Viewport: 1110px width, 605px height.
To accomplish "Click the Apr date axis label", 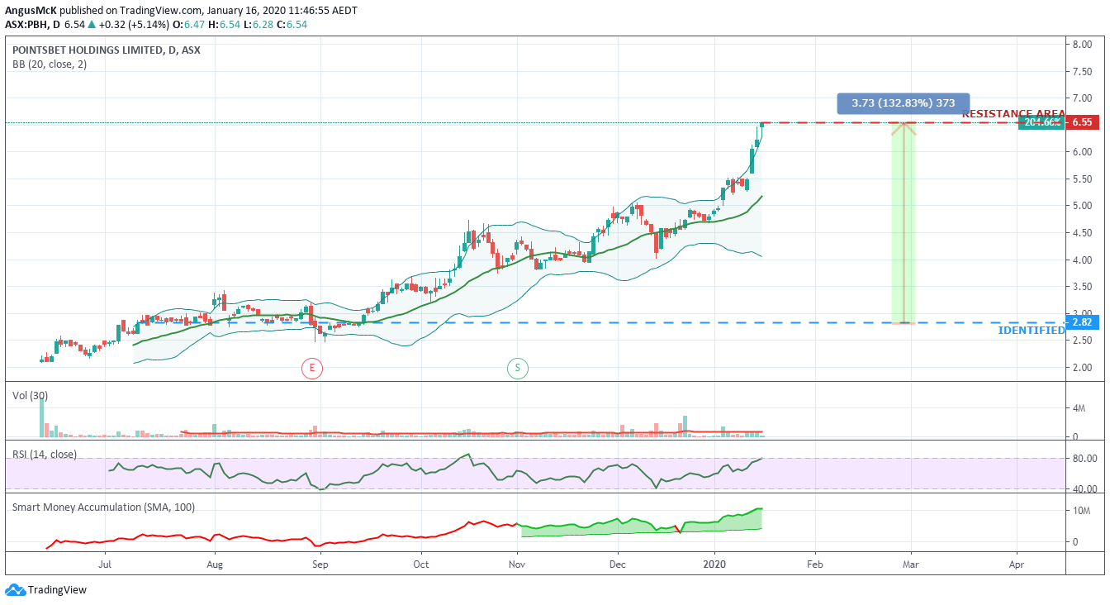I will [x=1017, y=565].
